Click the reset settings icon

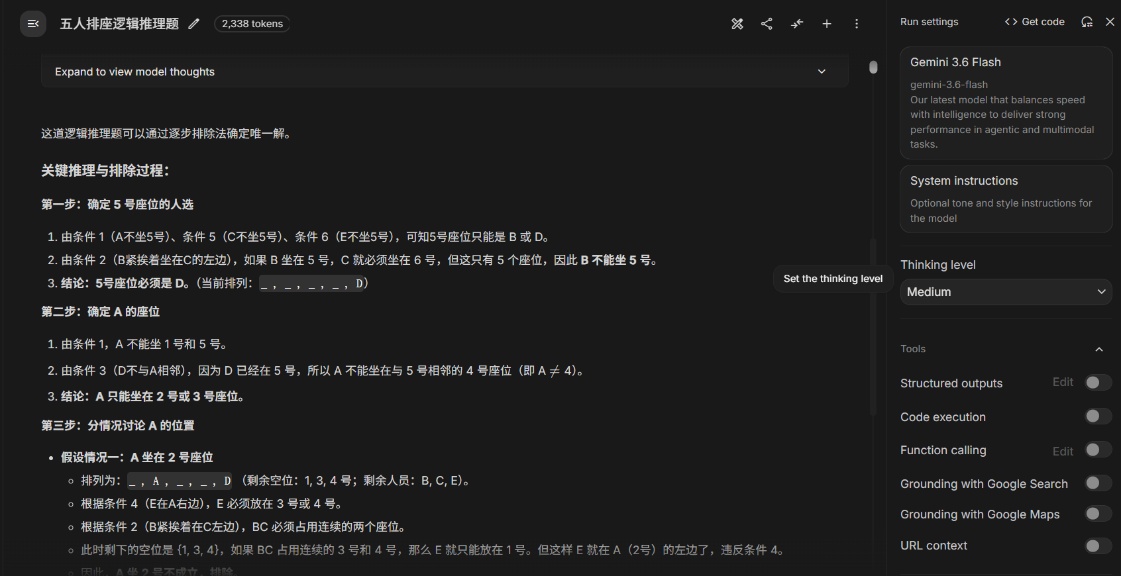coord(1087,22)
